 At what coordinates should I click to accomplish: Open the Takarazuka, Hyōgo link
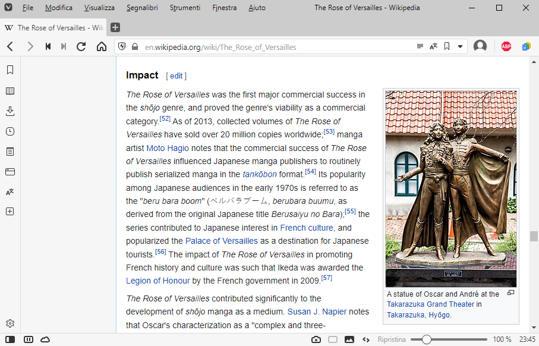(418, 314)
